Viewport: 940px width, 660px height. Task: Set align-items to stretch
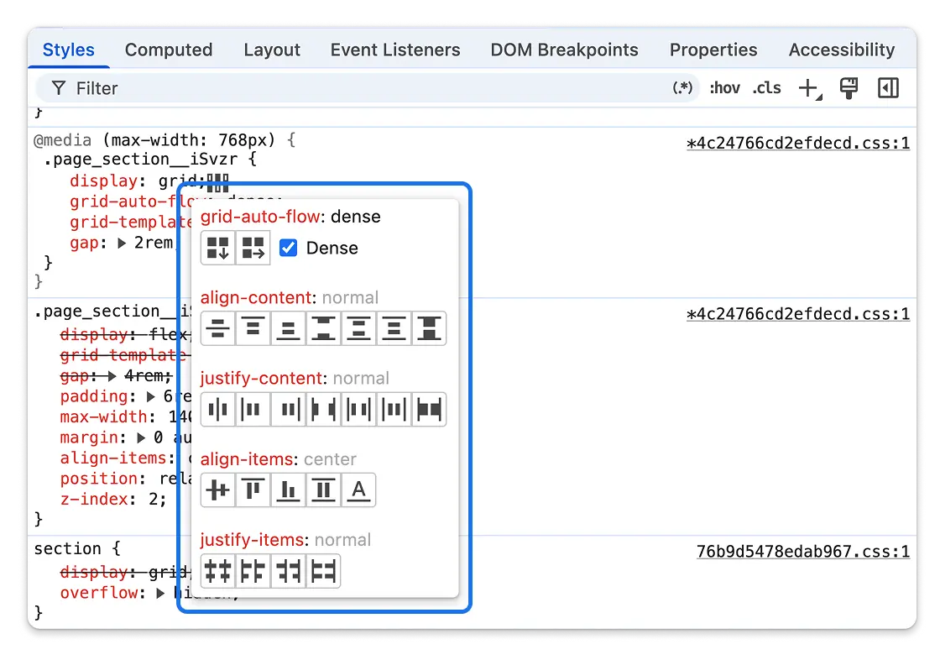pyautogui.click(x=323, y=490)
